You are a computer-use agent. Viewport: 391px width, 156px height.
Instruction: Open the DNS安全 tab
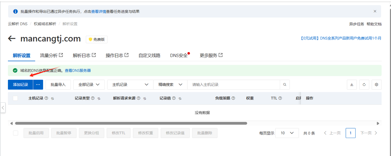(179, 55)
